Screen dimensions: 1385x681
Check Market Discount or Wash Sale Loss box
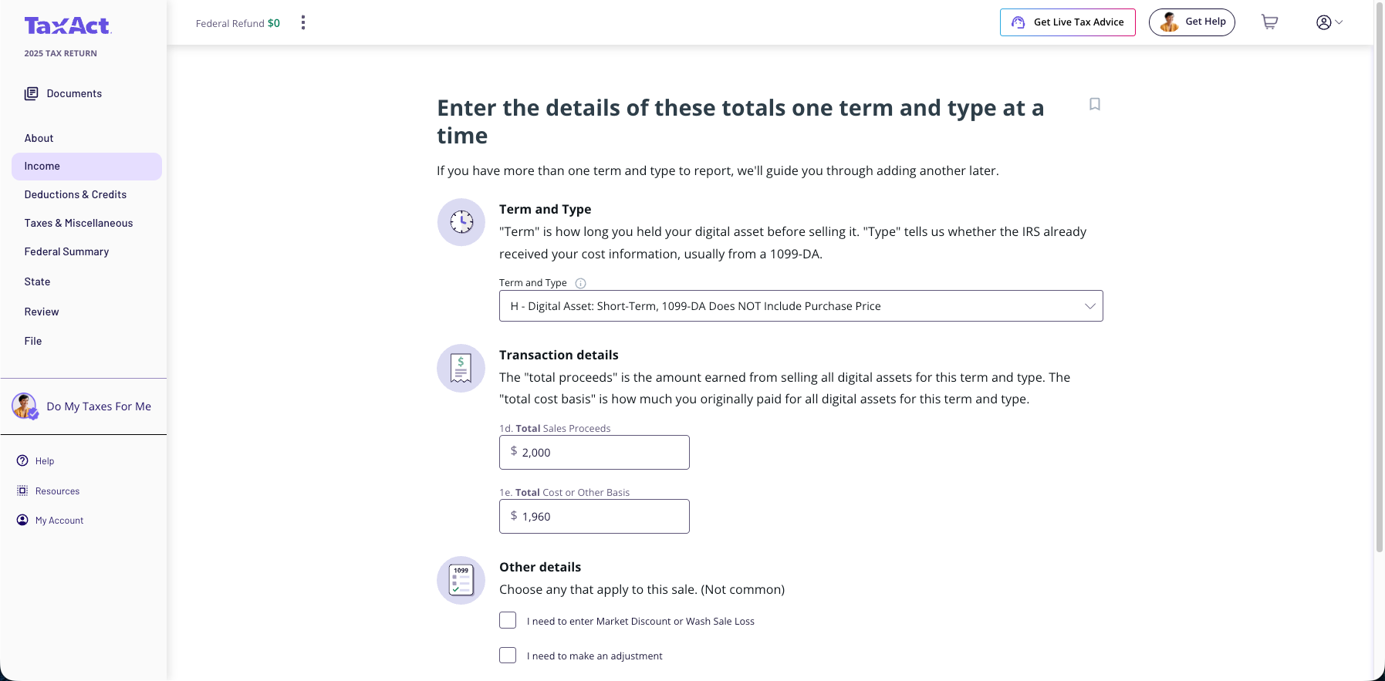(x=508, y=620)
